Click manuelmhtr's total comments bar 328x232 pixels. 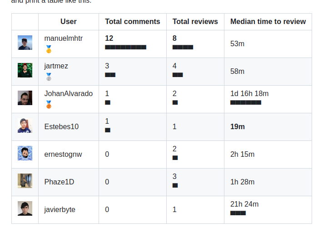click(x=125, y=47)
